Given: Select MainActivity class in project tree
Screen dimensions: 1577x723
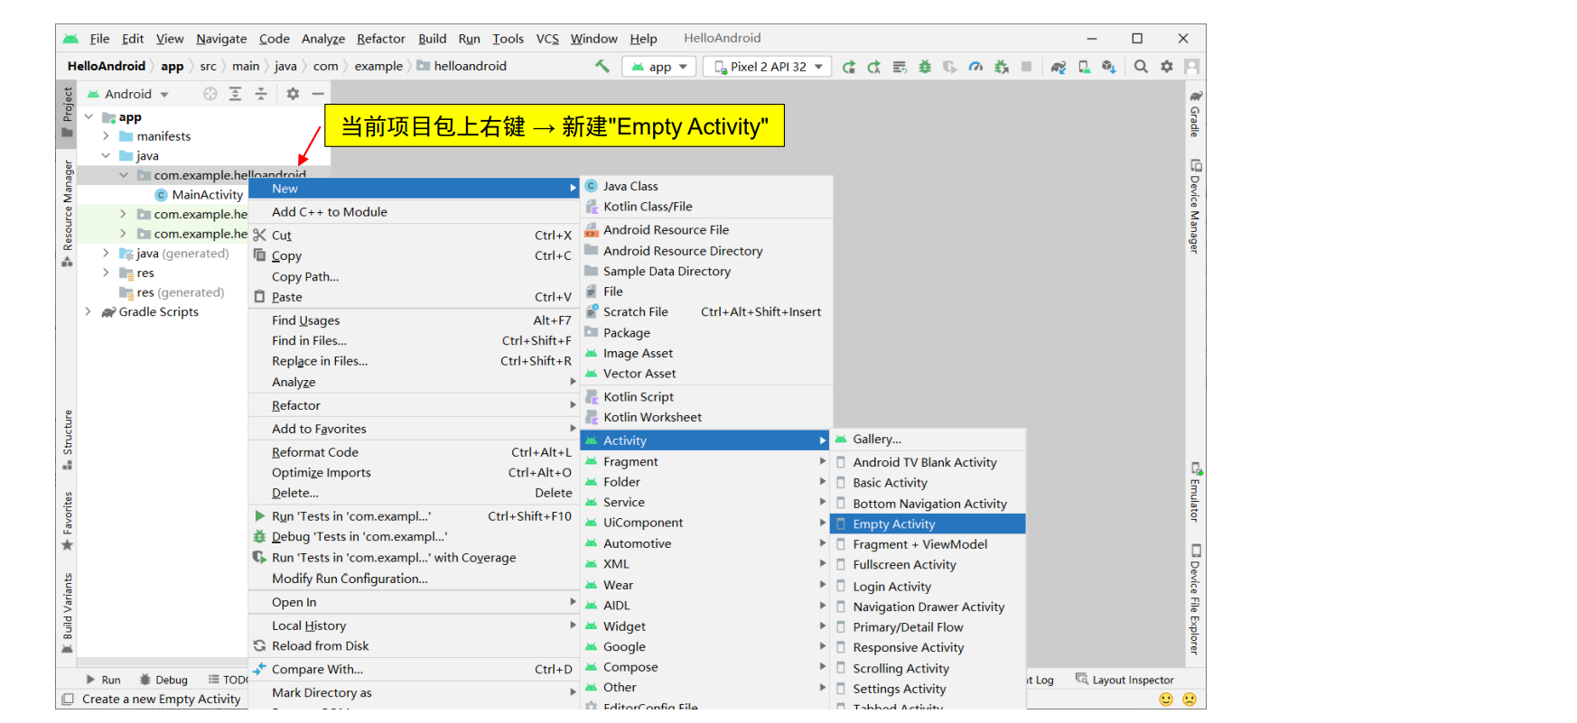Looking at the screenshot, I should click(x=200, y=195).
